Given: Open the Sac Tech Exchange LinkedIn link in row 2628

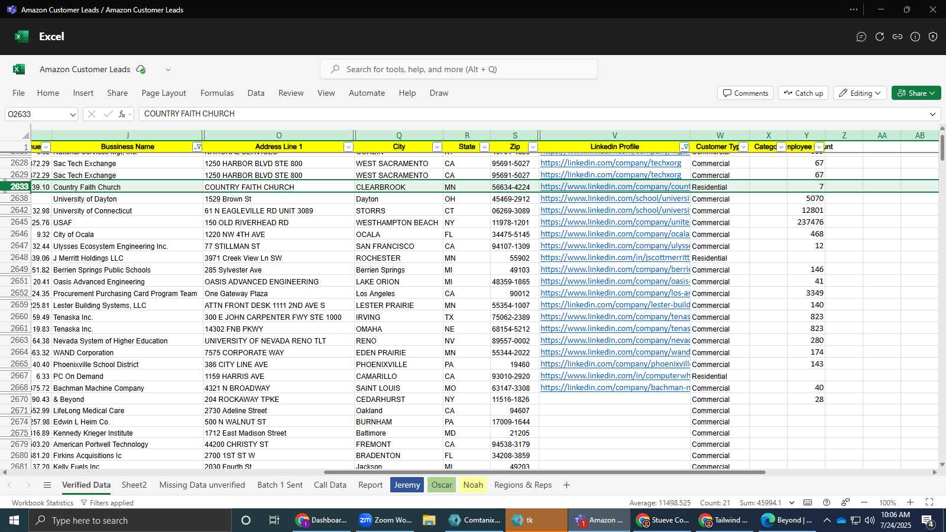Looking at the screenshot, I should [x=611, y=163].
